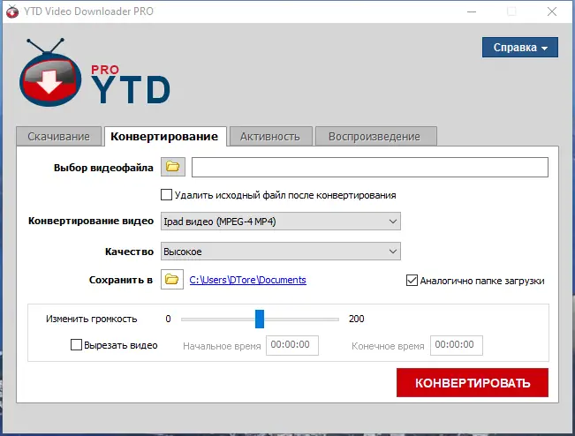Viewport: 575px width, 436px height.
Task: Click the 200 maximum volume value
Action: click(357, 319)
